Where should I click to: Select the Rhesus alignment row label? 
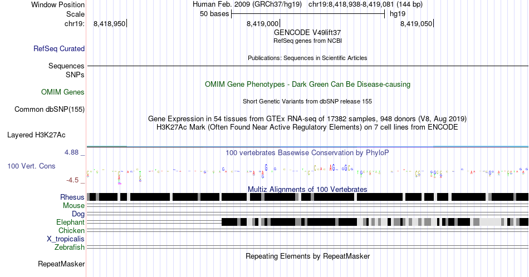pyautogui.click(x=72, y=197)
